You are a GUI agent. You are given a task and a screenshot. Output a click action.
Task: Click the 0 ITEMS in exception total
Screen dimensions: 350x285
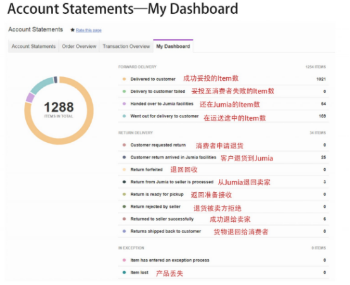[319, 248]
